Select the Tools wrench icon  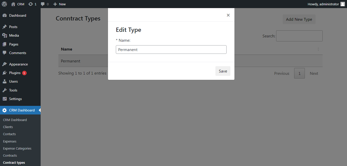click(x=5, y=90)
